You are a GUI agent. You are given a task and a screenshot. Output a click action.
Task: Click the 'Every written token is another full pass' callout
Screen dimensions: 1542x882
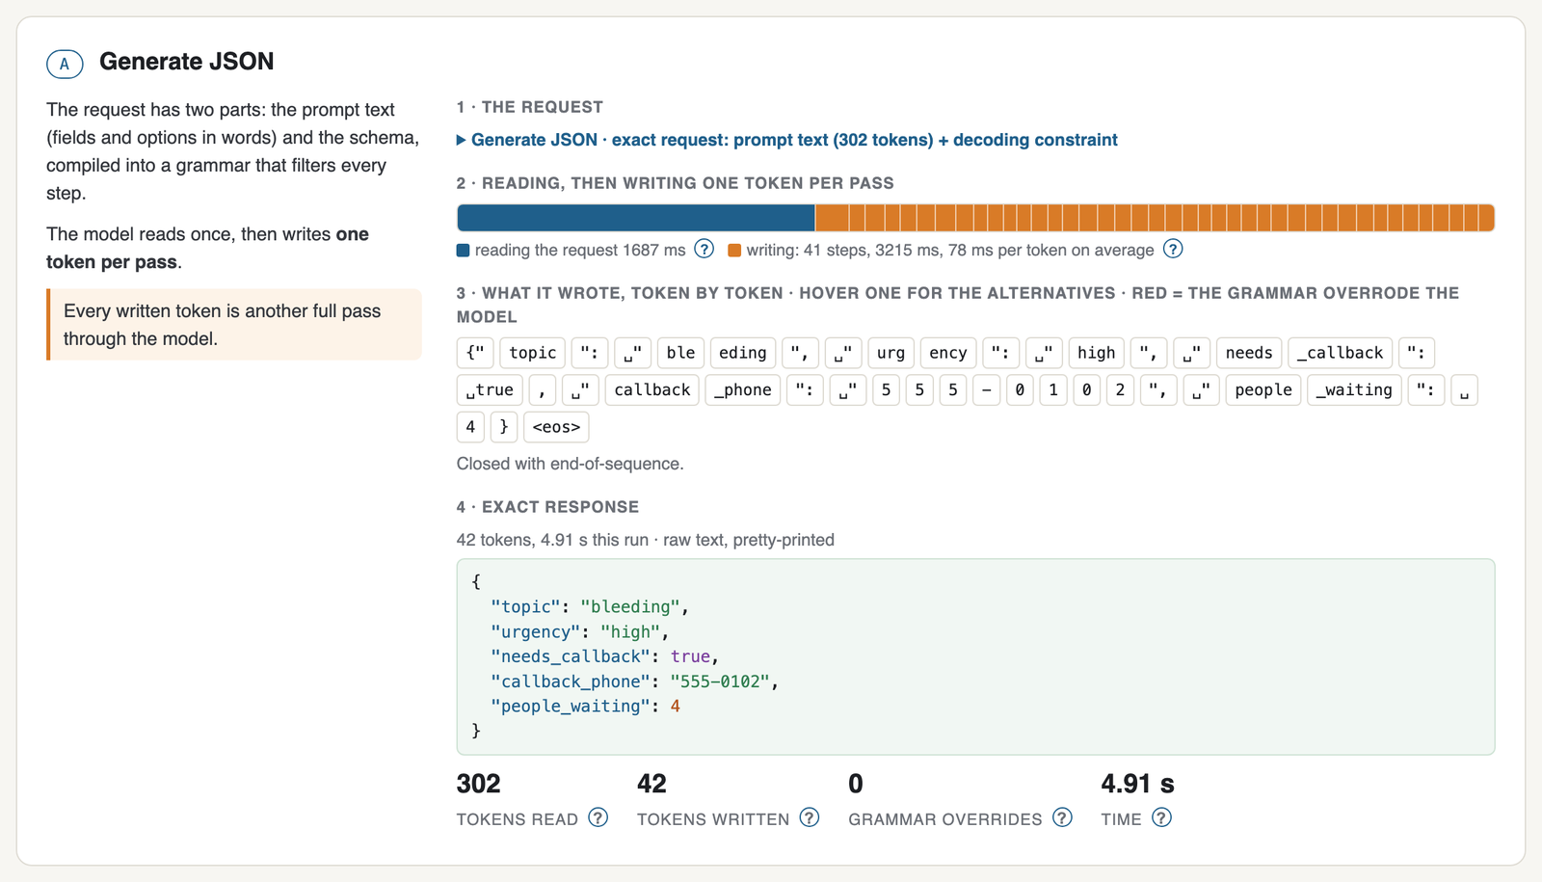pyautogui.click(x=234, y=325)
